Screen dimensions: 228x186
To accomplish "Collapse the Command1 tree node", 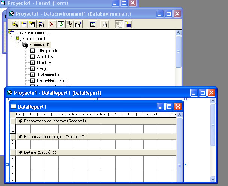I will pos(18,45).
